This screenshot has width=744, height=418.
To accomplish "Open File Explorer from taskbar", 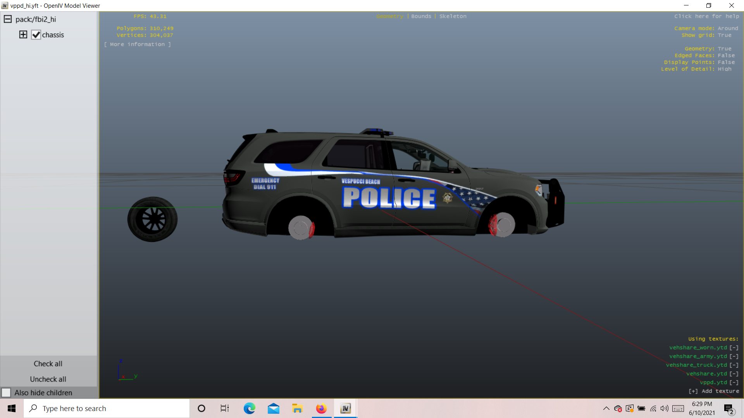I will 297,408.
